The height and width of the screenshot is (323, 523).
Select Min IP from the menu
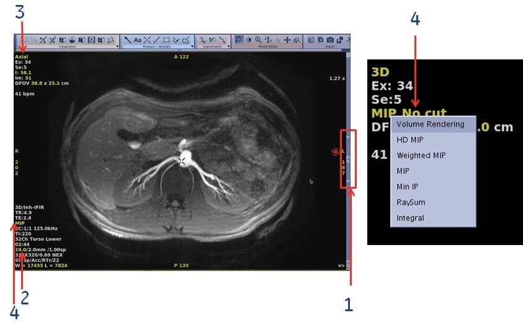click(407, 186)
